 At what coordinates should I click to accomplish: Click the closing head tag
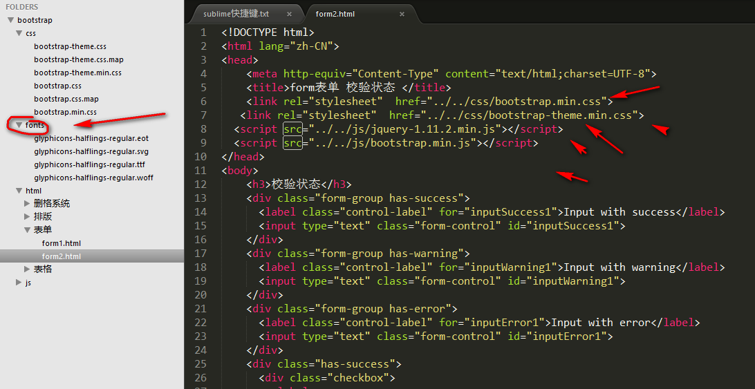243,157
